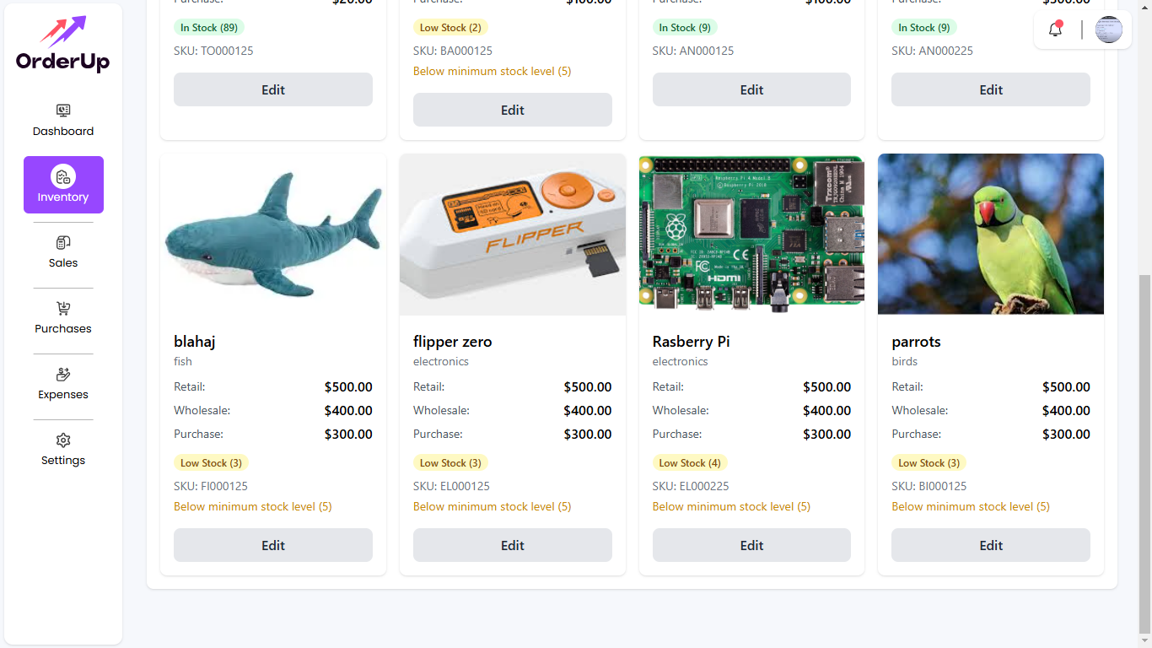Click the user profile avatar

(x=1109, y=30)
